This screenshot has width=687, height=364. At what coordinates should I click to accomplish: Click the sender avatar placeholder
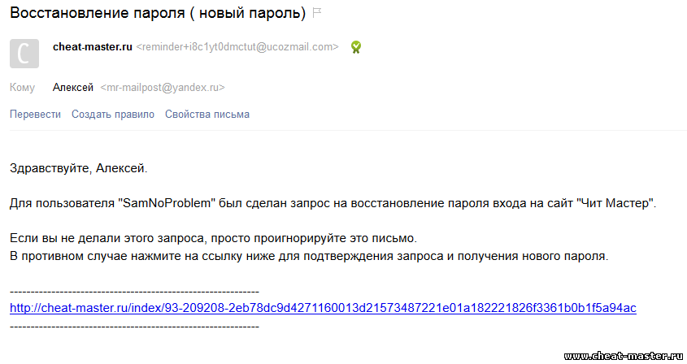pyautogui.click(x=24, y=53)
